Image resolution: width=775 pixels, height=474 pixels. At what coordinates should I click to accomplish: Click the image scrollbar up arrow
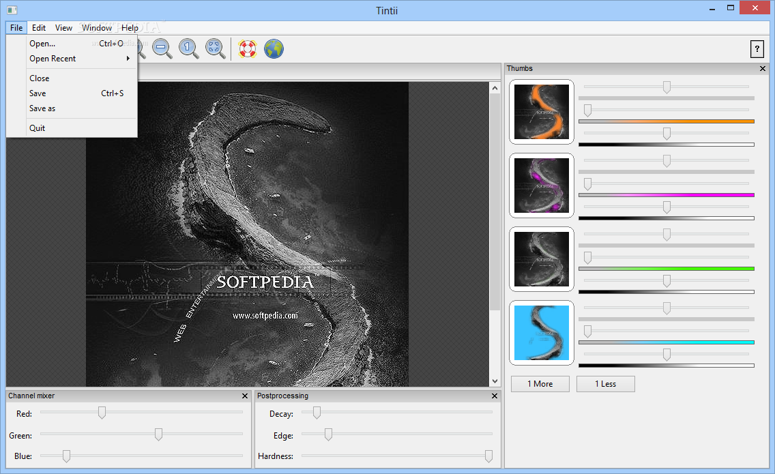tap(495, 87)
